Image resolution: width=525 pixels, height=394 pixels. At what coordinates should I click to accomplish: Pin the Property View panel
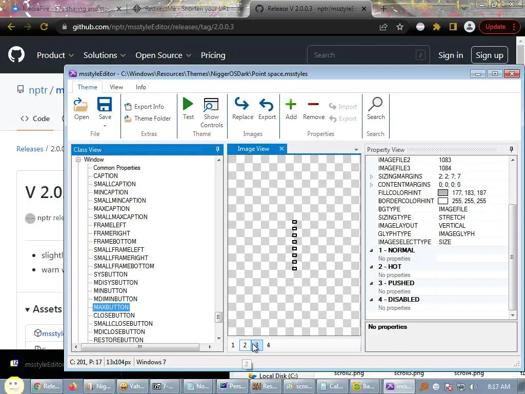point(511,149)
